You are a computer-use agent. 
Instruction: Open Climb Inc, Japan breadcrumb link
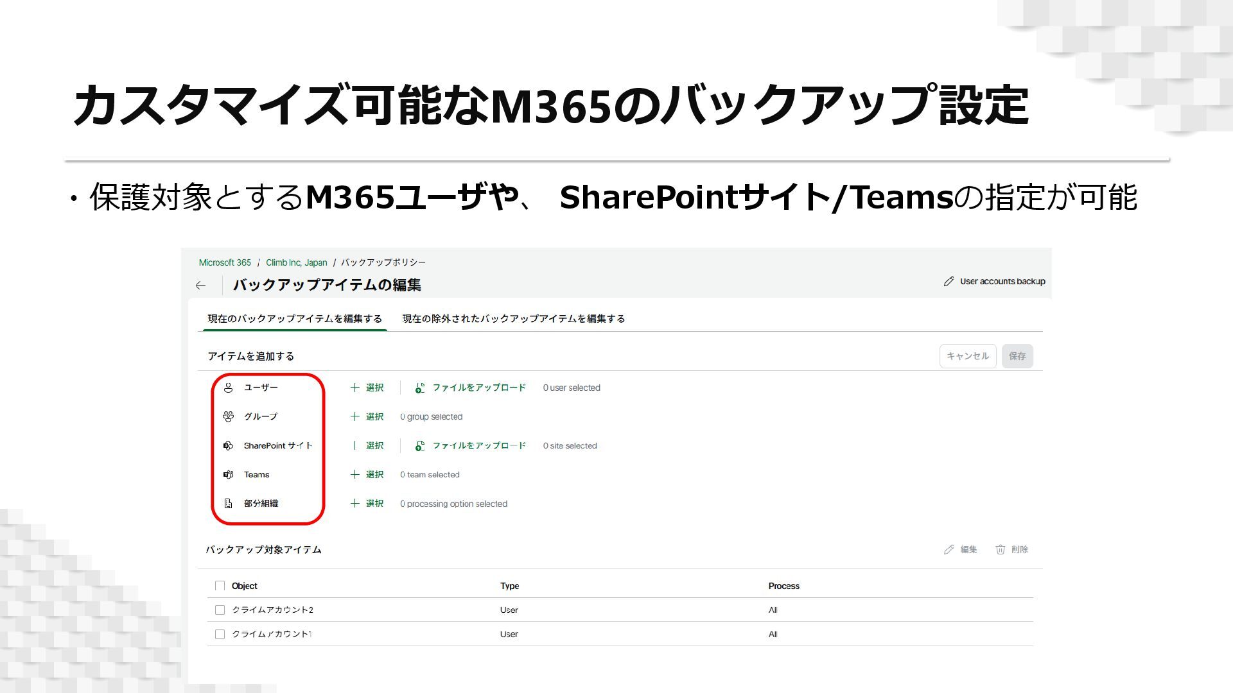tap(296, 262)
